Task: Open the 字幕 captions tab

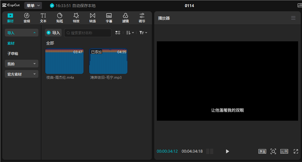Action: click(109, 18)
